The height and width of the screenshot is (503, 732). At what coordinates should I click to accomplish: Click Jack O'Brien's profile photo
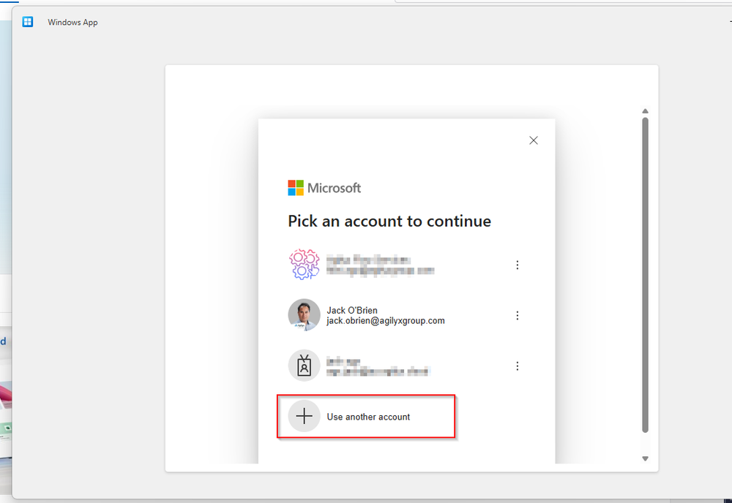(304, 315)
